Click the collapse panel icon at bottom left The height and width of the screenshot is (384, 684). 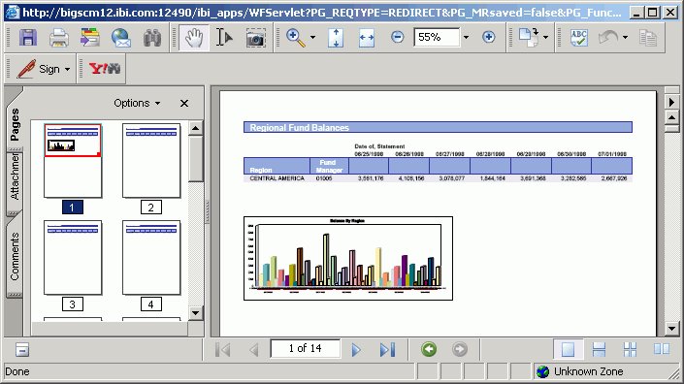[x=21, y=349]
